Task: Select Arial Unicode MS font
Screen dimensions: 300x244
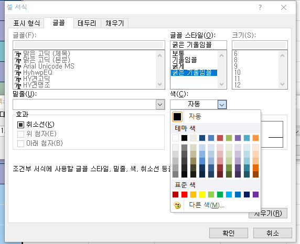Action: tap(49, 66)
